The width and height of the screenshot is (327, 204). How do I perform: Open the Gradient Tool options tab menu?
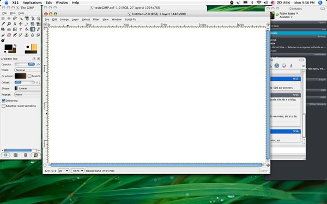(x=34, y=59)
